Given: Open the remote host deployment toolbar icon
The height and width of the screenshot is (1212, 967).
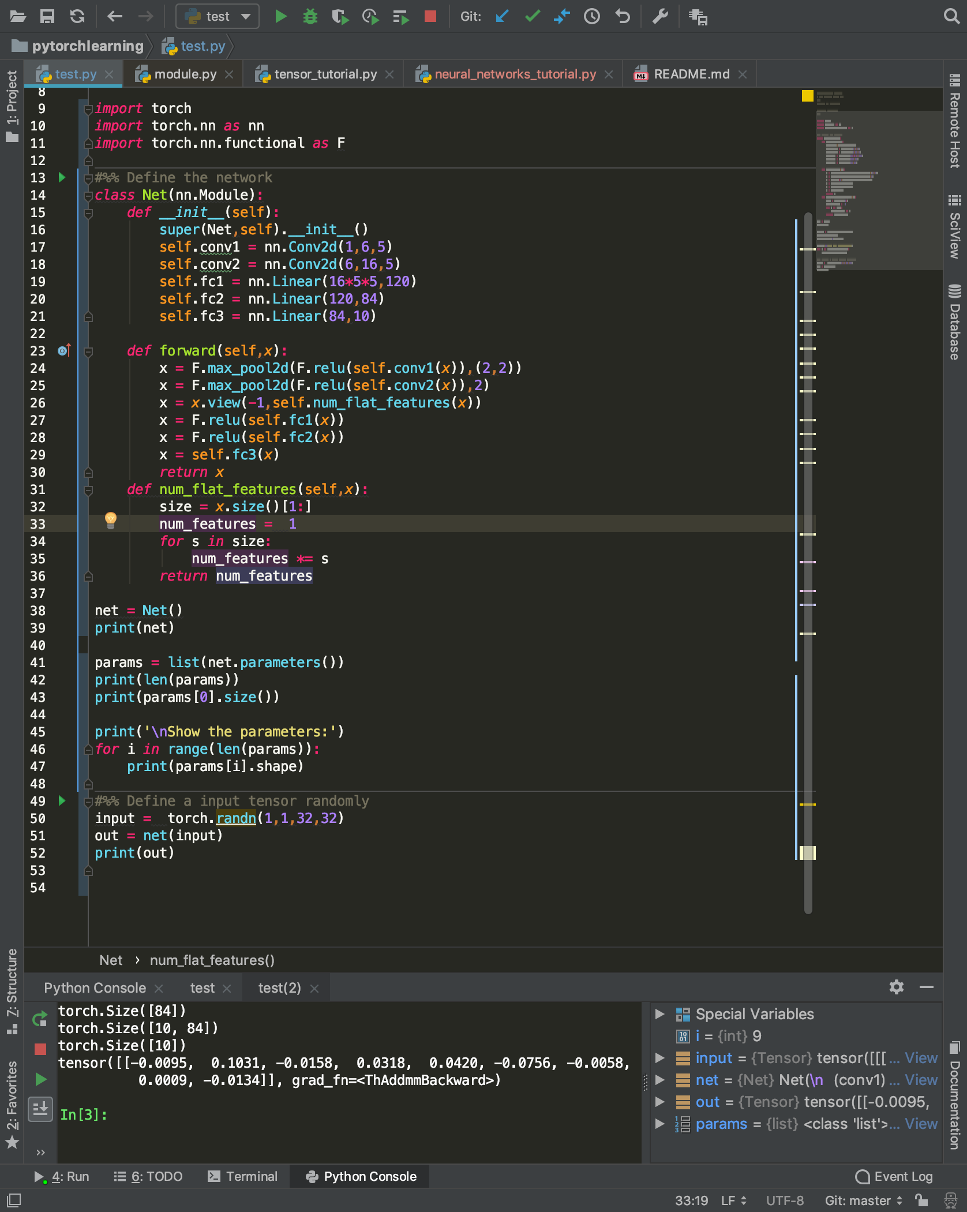Looking at the screenshot, I should coord(698,17).
